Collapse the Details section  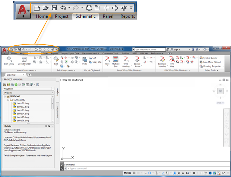coord(52,126)
